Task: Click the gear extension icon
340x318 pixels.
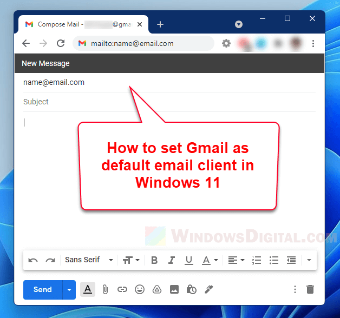Action: click(226, 43)
